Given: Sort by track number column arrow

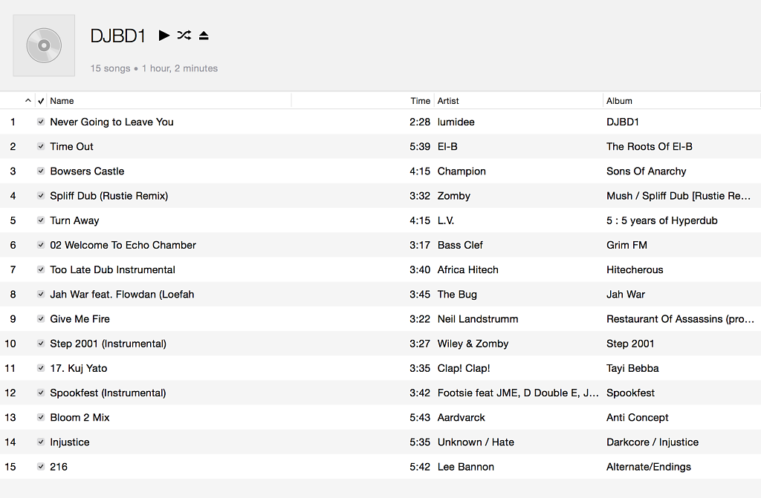Looking at the screenshot, I should click(27, 100).
